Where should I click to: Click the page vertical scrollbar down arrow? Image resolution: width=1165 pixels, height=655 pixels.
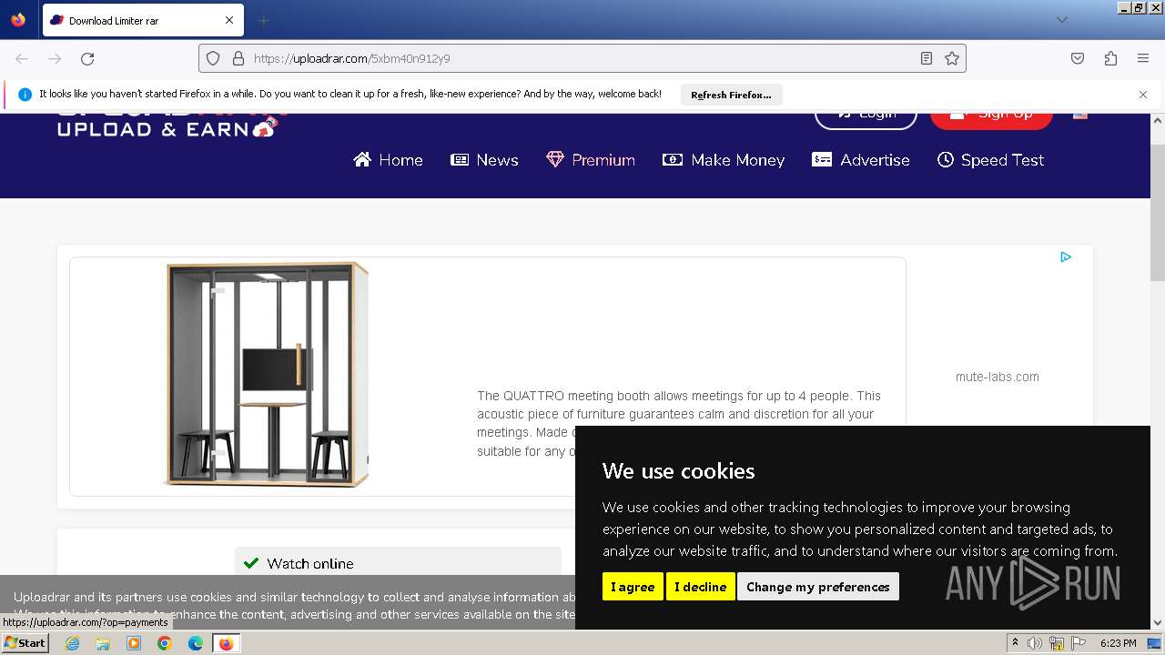[x=1158, y=622]
